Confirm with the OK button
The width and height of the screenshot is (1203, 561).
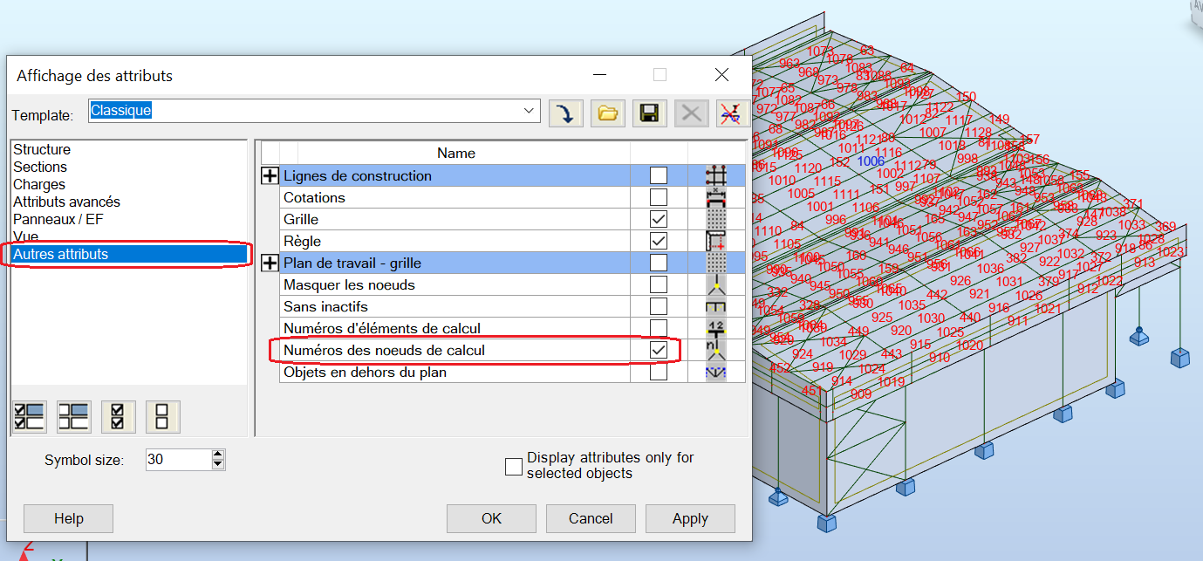[491, 518]
